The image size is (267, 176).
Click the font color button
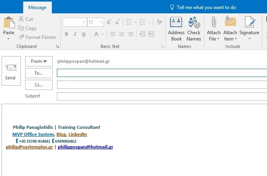(x=96, y=34)
